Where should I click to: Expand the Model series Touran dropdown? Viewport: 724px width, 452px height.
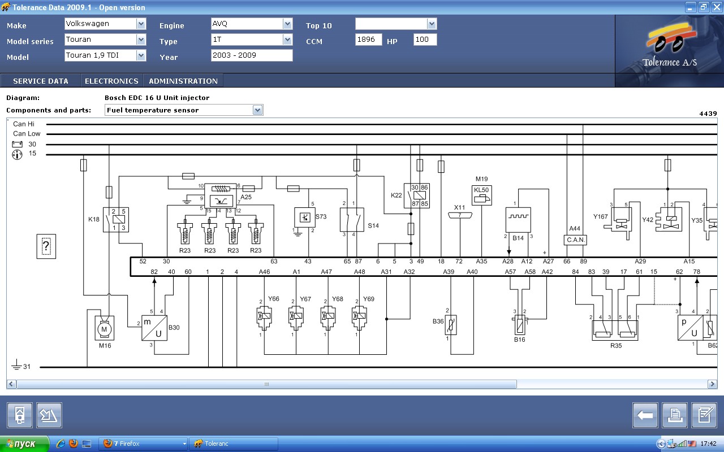tap(141, 40)
